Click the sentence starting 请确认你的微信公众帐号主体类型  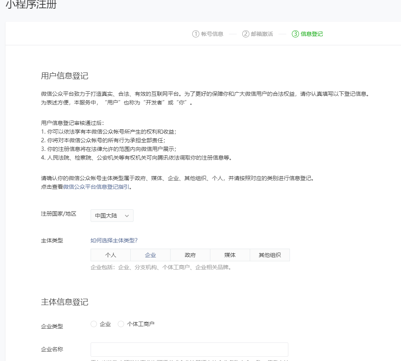(178, 178)
